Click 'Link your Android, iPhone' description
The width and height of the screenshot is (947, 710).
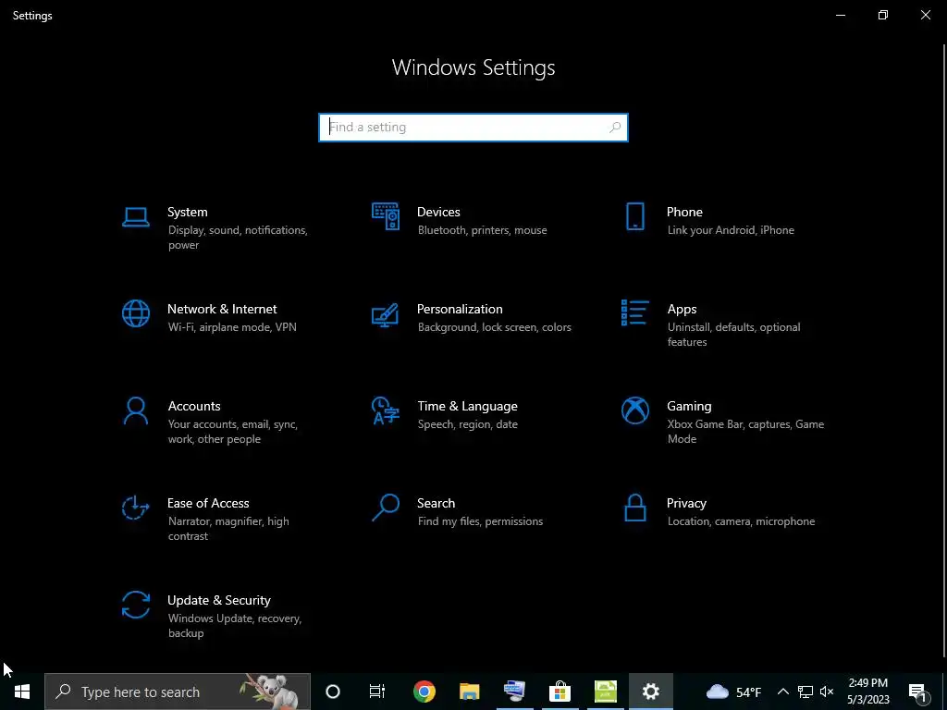pyautogui.click(x=731, y=230)
